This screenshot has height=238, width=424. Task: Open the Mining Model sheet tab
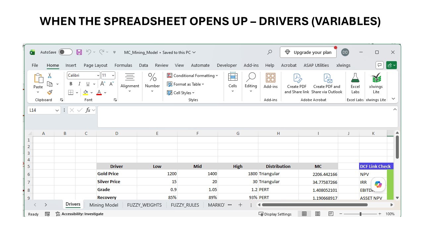[x=104, y=205]
